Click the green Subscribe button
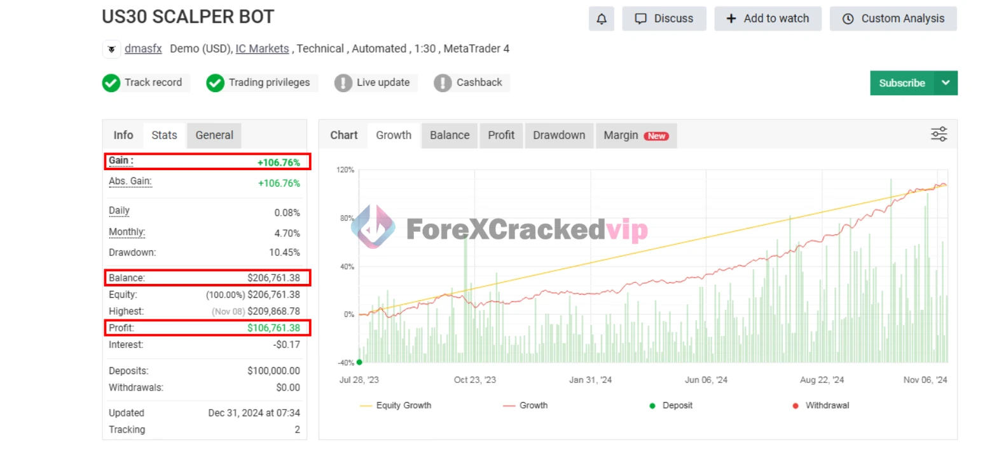 tap(902, 83)
